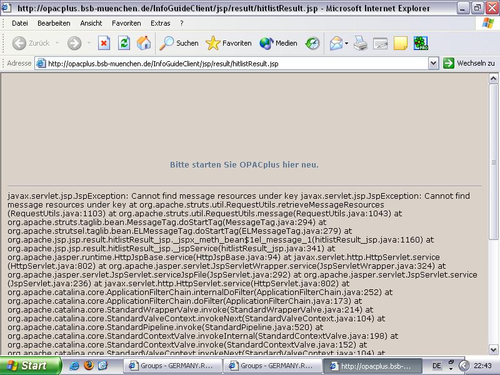
Task: Click the Print icon in toolbar
Action: pyautogui.click(x=361, y=43)
